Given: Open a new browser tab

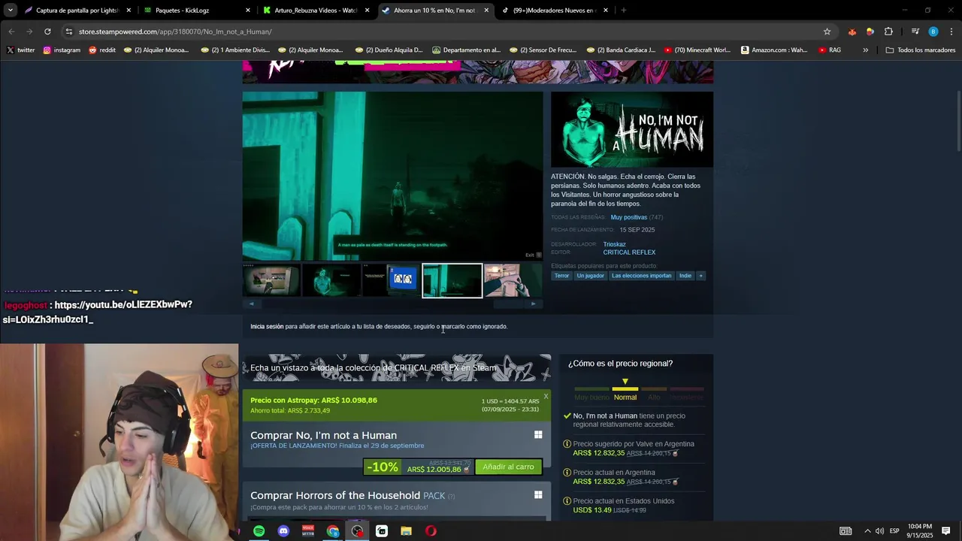Looking at the screenshot, I should point(623,11).
